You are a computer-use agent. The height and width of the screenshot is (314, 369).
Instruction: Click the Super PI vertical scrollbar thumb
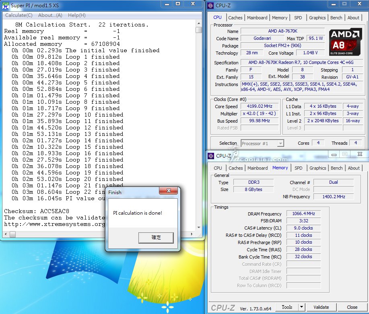point(199,30)
